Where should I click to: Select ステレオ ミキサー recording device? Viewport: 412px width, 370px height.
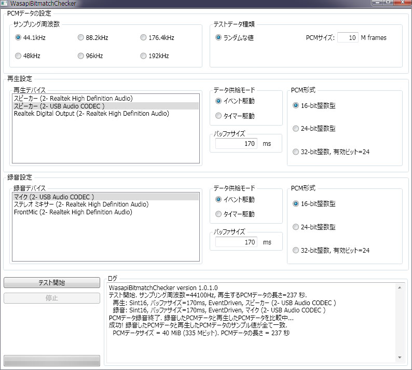coord(106,204)
